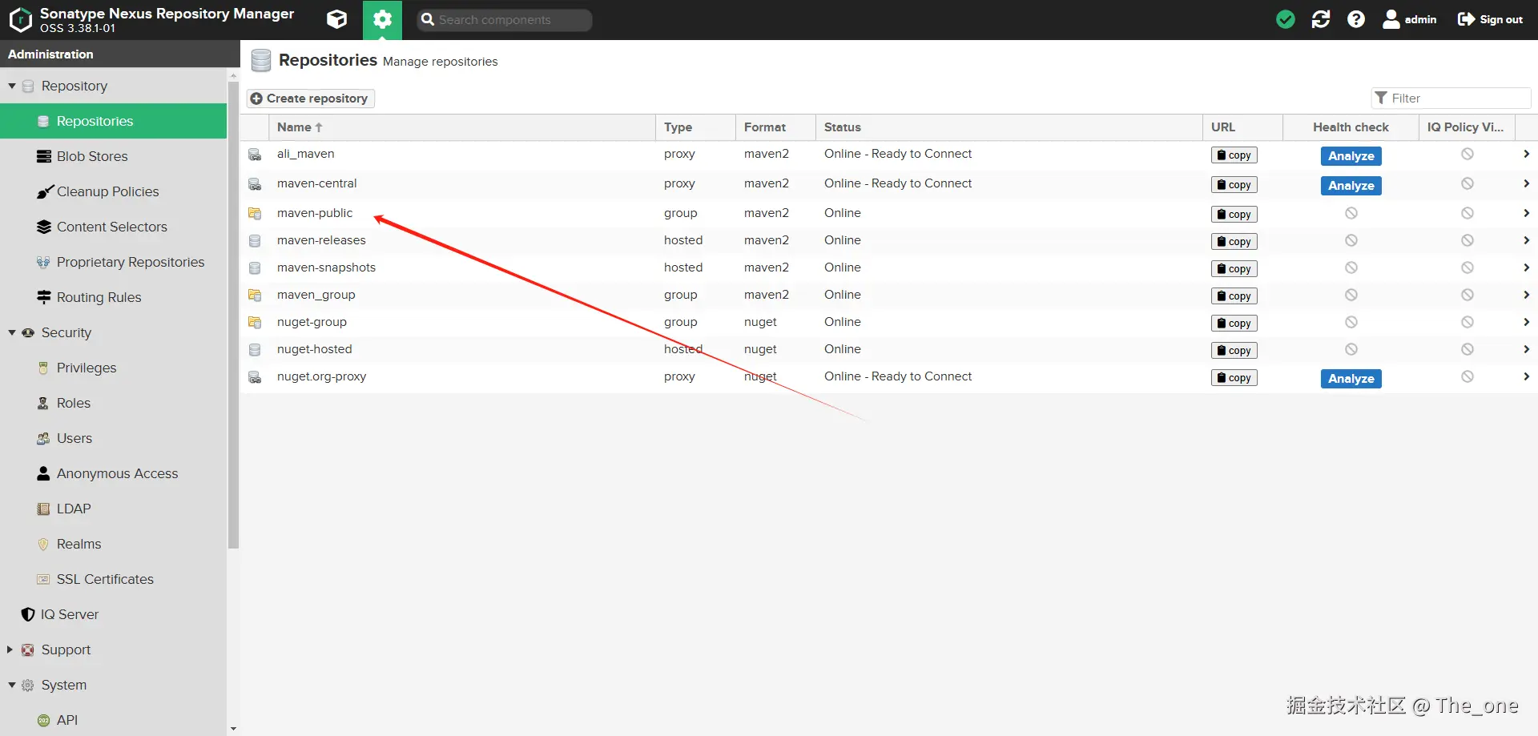
Task: Open the admin user account
Action: (1410, 19)
